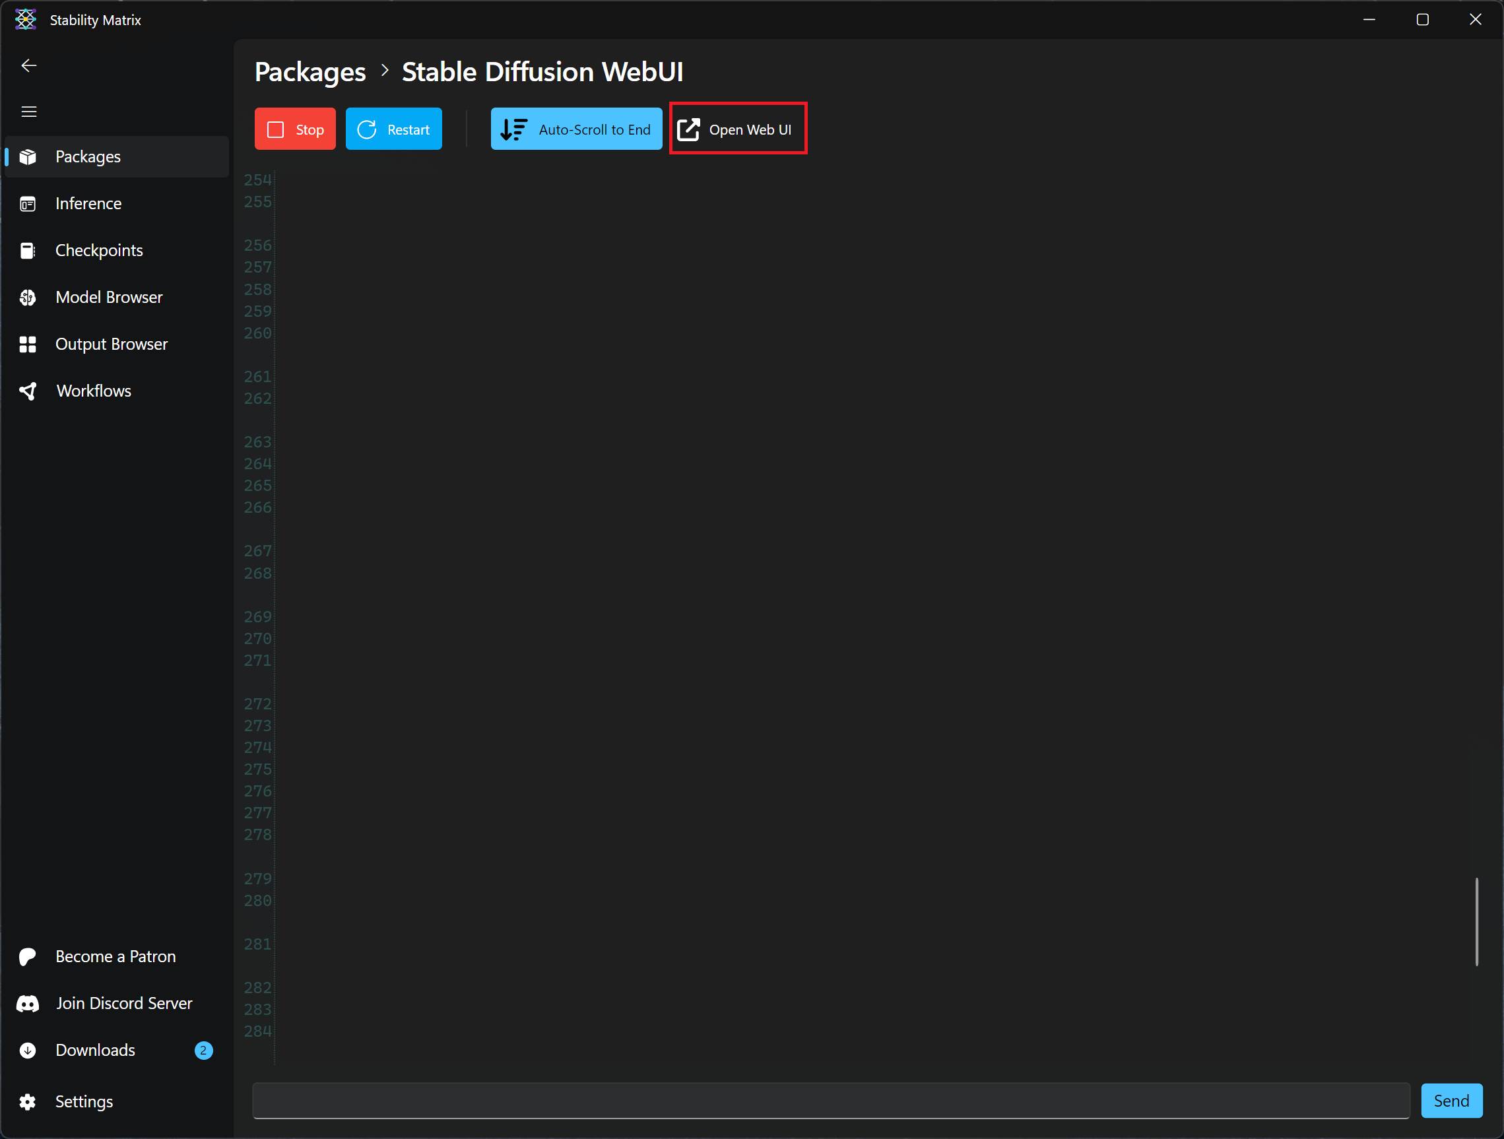Click the Stability Matrix logo
Viewport: 1504px width, 1139px height.
[x=25, y=19]
